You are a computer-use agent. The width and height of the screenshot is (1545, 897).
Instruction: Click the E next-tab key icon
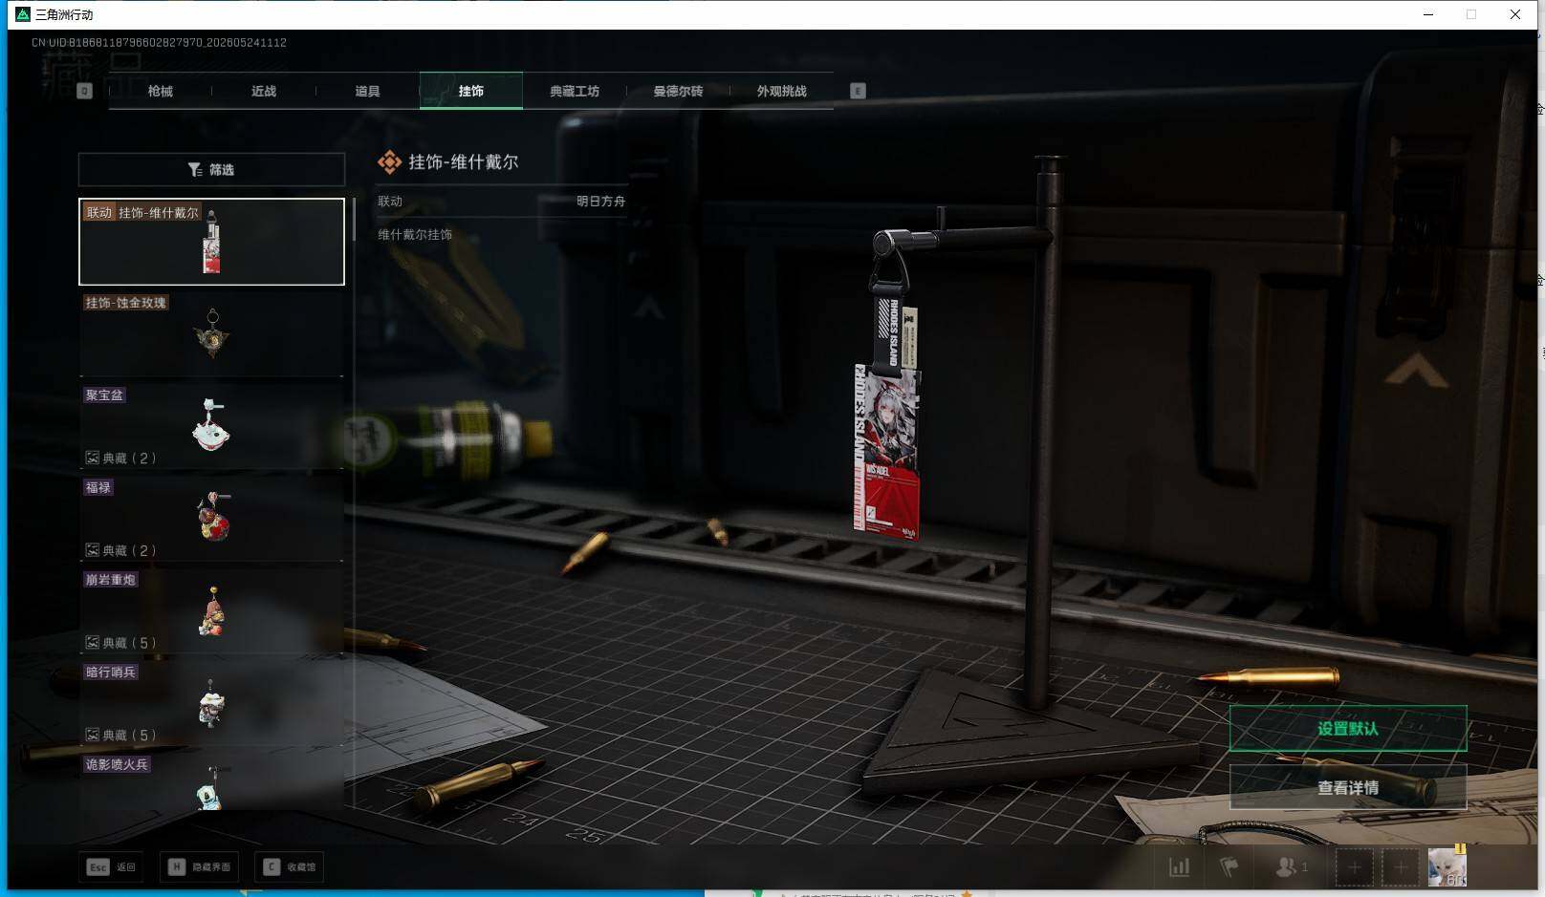[x=858, y=91]
